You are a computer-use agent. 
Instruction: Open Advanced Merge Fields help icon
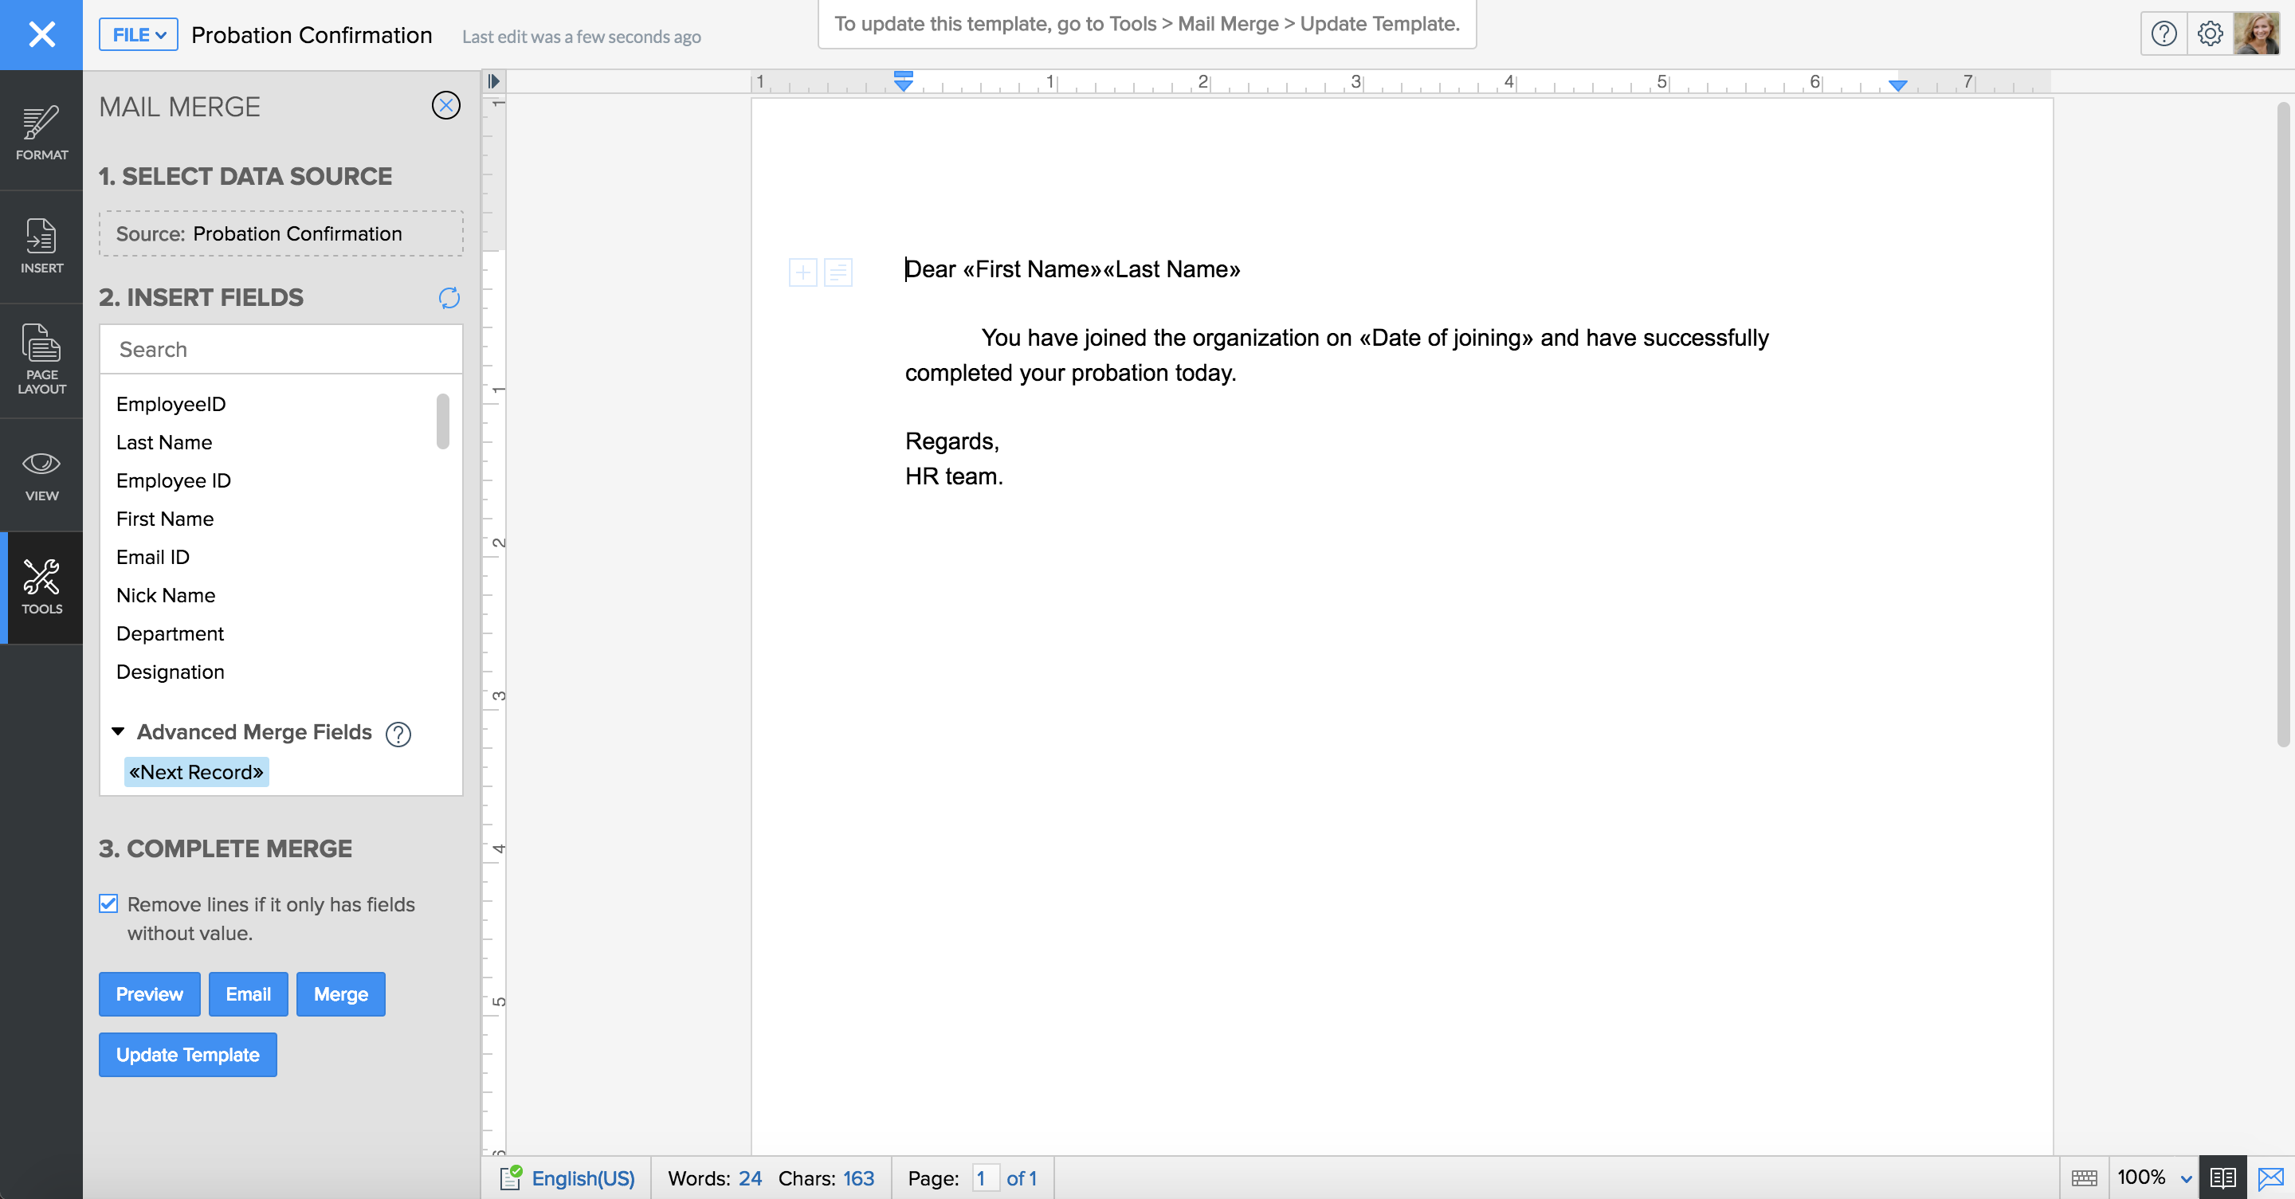[398, 733]
